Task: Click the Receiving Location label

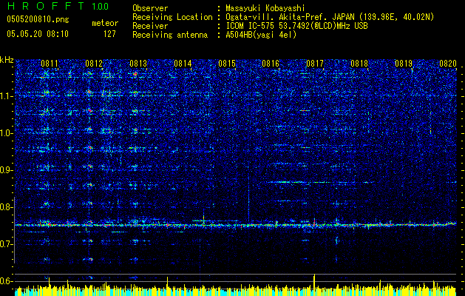Action: coord(172,17)
